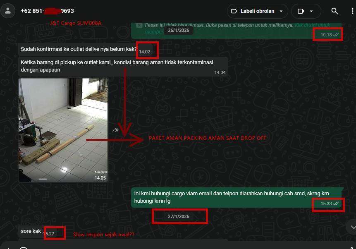Click the broken-message icon in top green bubble
This screenshot has width=356, height=249.
[139, 25]
